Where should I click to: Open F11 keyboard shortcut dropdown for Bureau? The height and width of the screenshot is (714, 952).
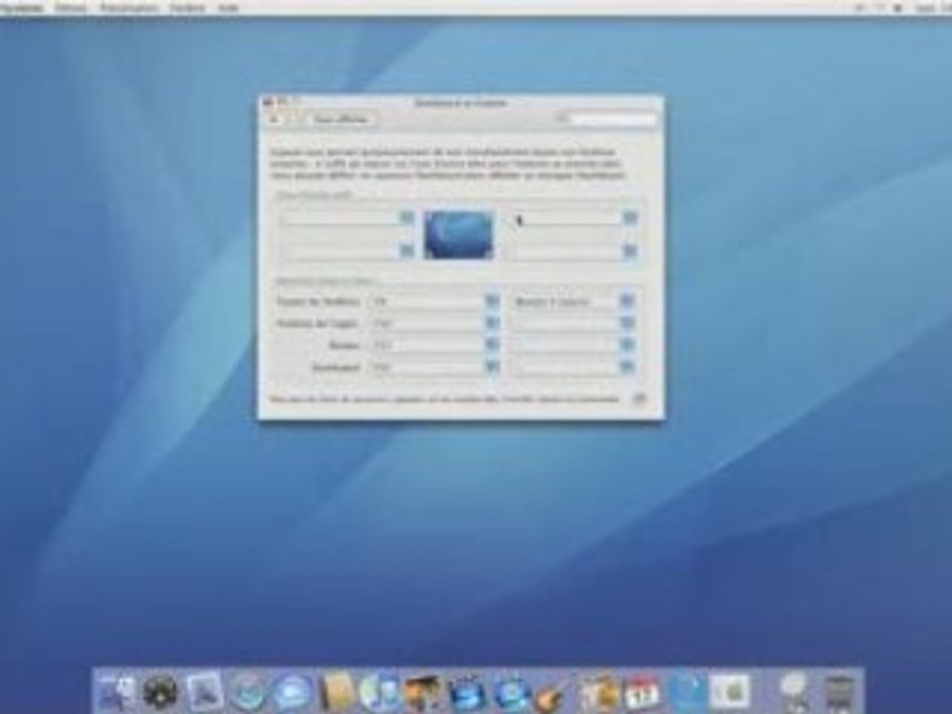coord(434,345)
